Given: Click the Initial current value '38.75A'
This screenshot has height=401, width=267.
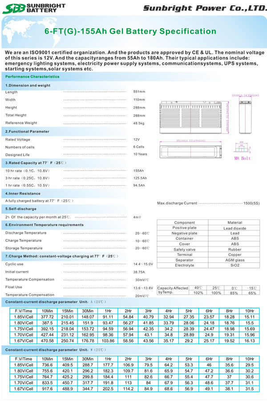Looking at the screenshot, I should 139,272.
